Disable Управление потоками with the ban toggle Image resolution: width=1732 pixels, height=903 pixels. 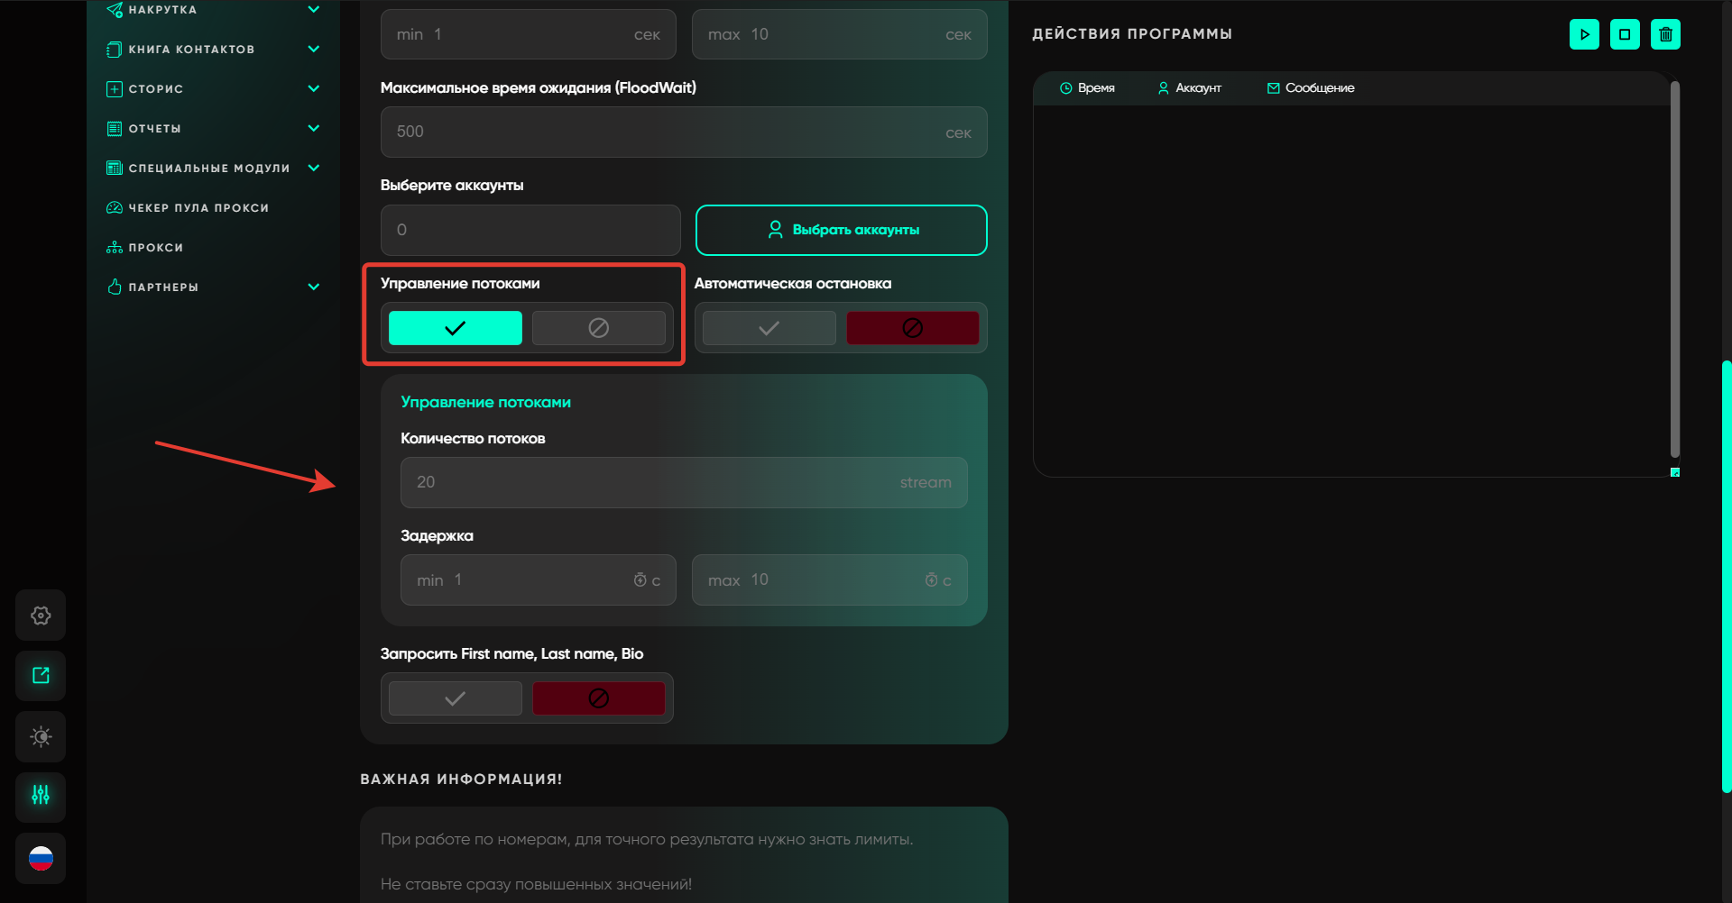[x=598, y=328]
